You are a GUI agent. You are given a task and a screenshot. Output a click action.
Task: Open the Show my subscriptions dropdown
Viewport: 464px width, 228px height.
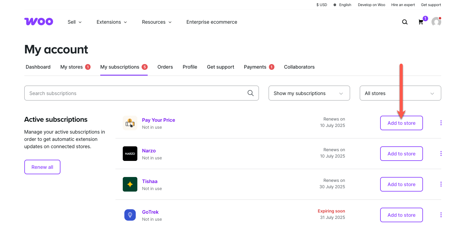(x=309, y=93)
